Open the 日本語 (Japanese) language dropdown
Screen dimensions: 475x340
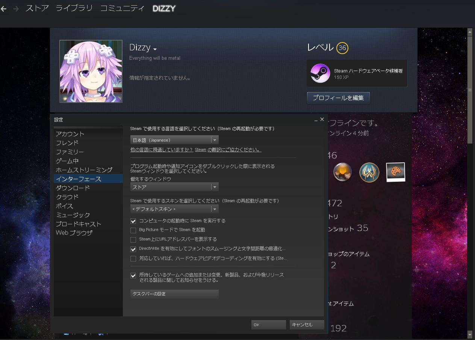174,140
